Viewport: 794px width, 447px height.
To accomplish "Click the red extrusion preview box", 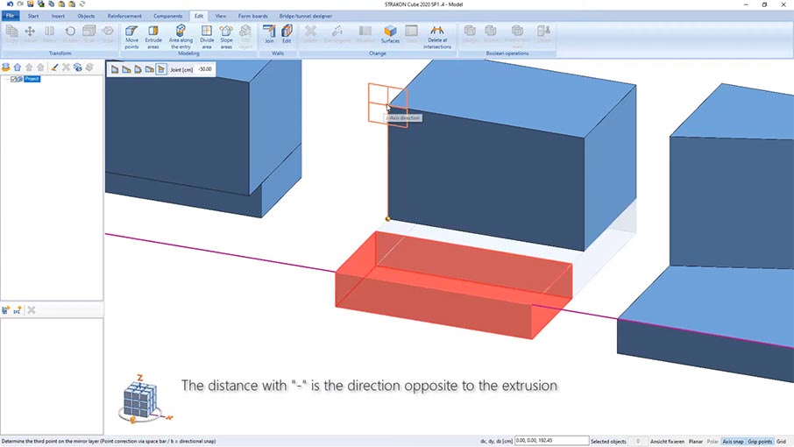I will [453, 286].
